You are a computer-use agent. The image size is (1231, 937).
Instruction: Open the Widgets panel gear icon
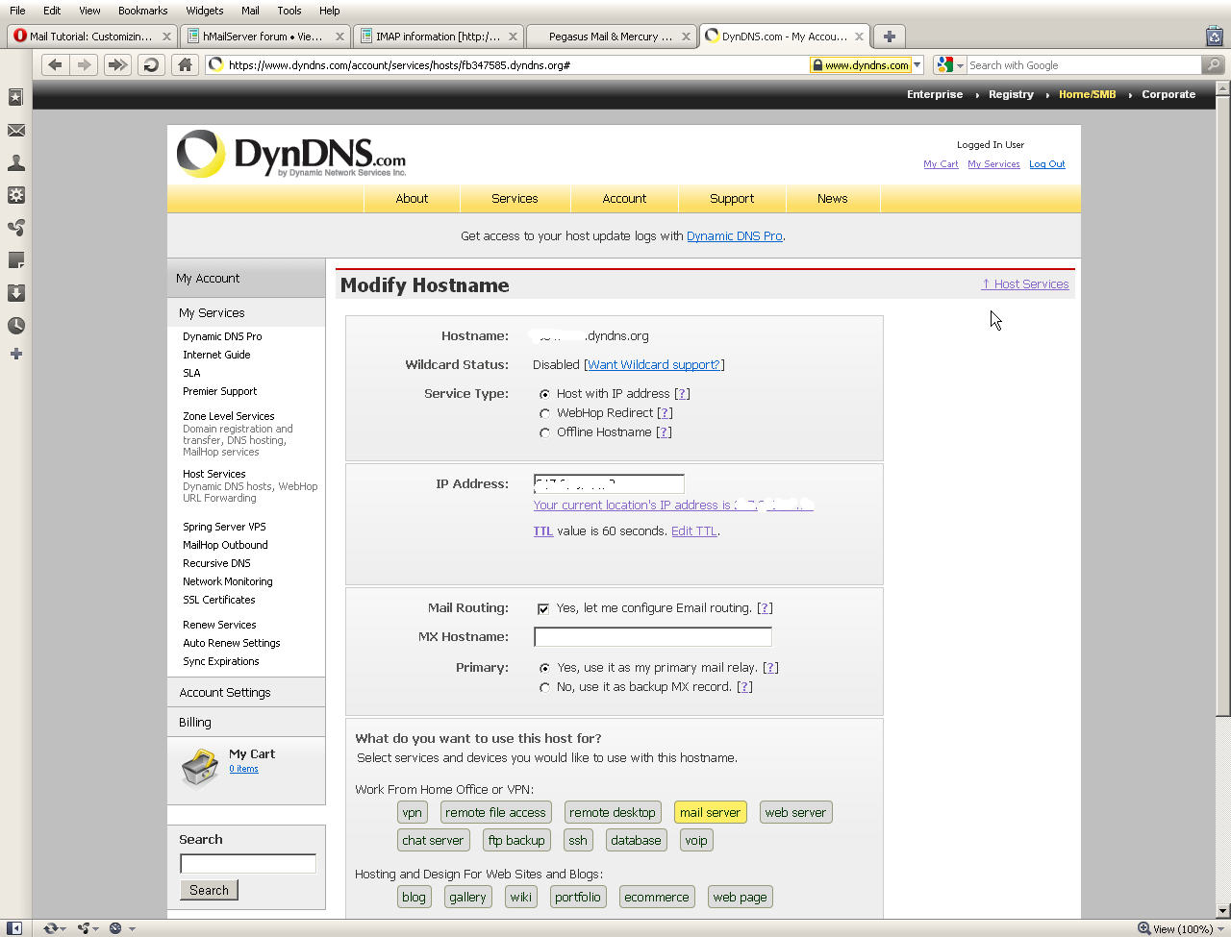(16, 195)
